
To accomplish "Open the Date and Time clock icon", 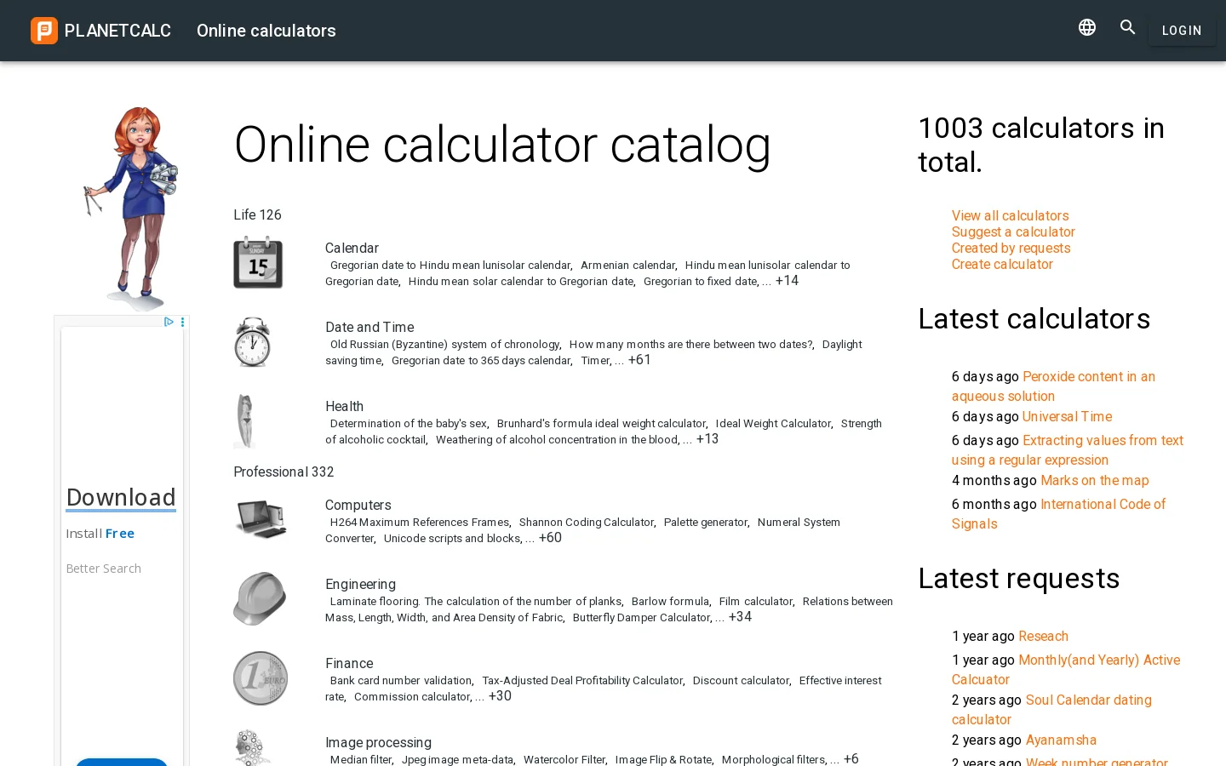I will point(253,341).
